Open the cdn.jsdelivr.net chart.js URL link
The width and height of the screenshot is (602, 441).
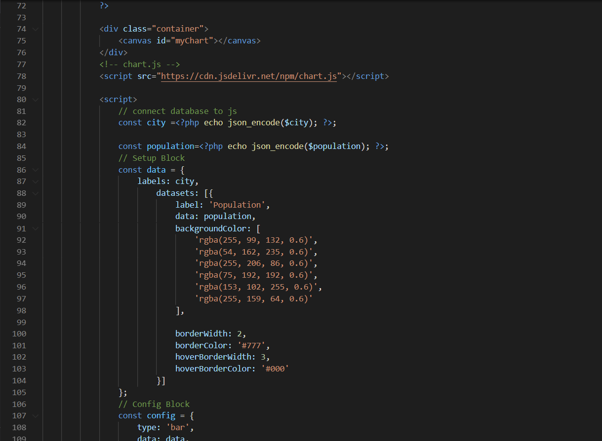coord(249,76)
